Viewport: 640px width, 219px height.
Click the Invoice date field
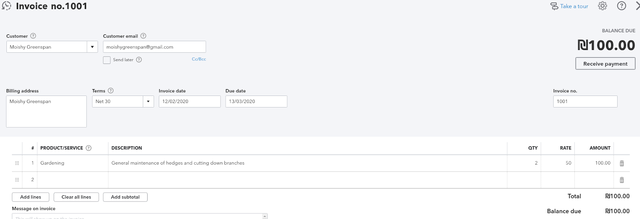189,102
